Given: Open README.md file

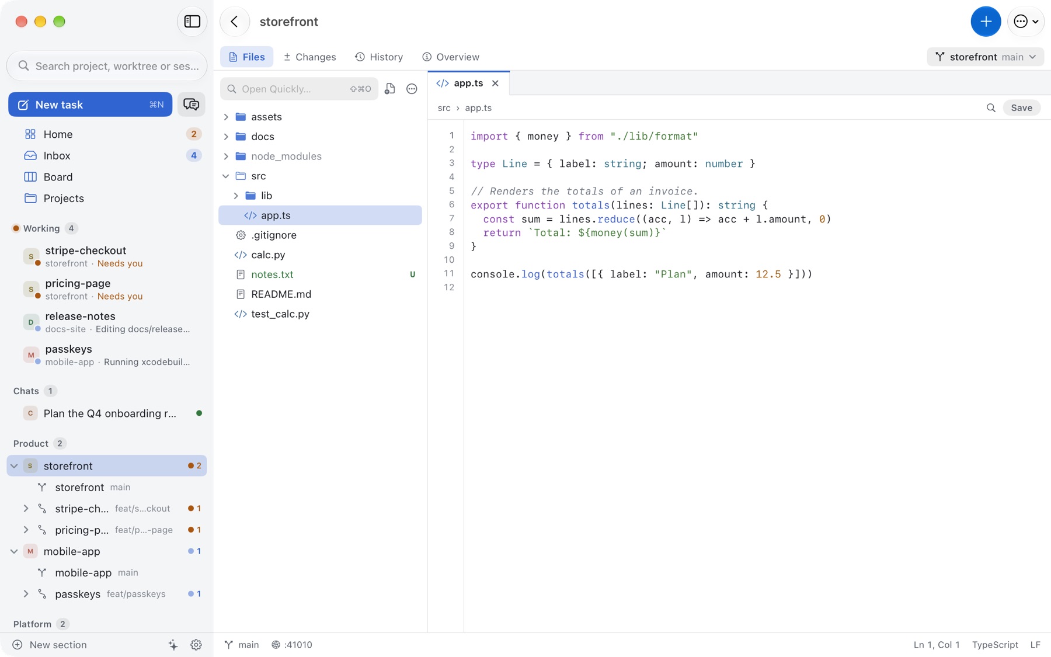Looking at the screenshot, I should click(x=320, y=294).
